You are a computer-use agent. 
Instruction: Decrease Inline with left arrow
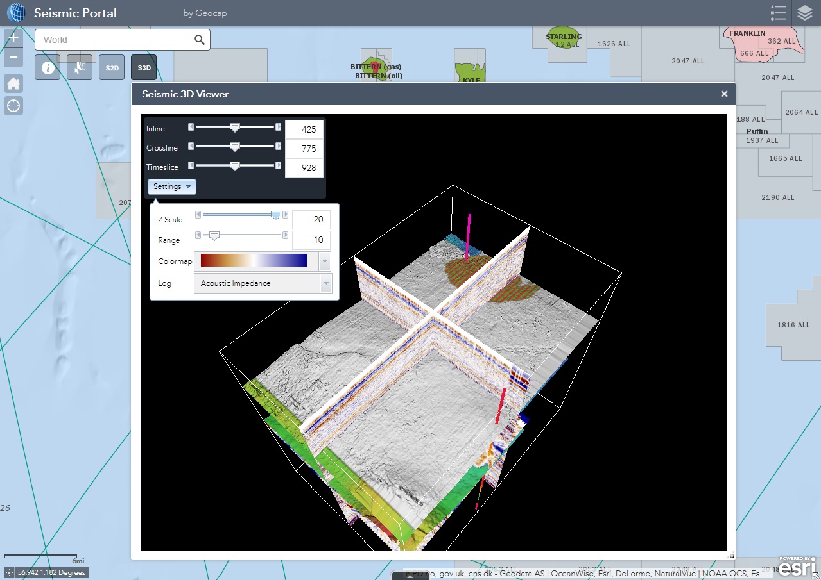tap(191, 127)
